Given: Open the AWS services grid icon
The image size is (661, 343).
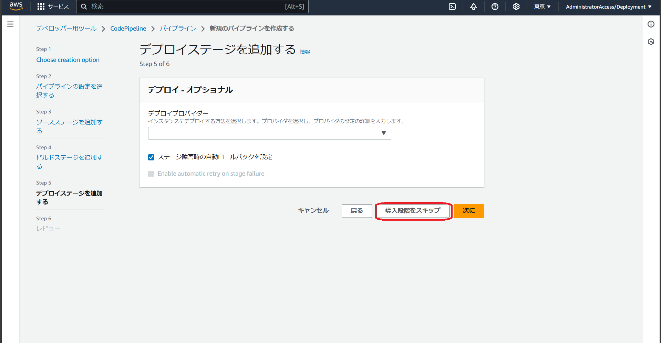Looking at the screenshot, I should click(40, 6).
